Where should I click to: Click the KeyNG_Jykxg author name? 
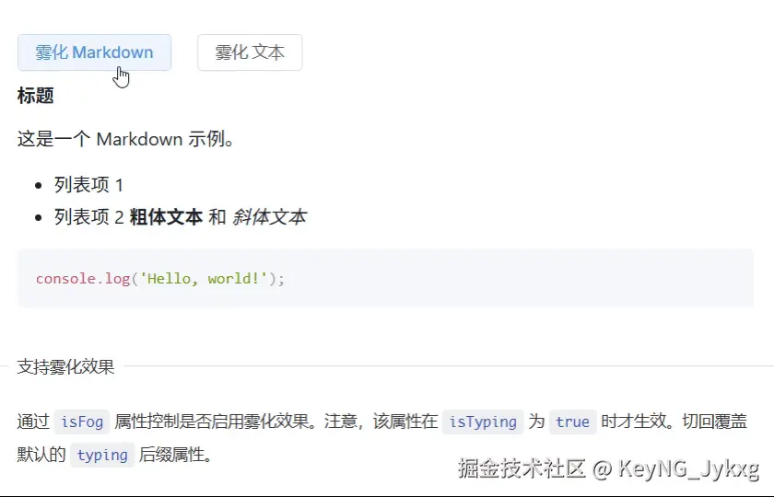click(688, 468)
